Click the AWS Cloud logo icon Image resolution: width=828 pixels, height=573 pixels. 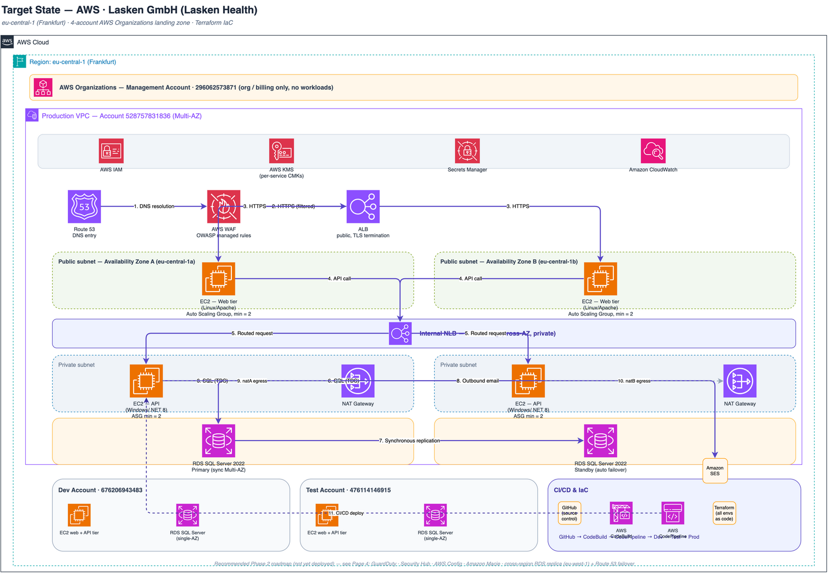click(7, 42)
